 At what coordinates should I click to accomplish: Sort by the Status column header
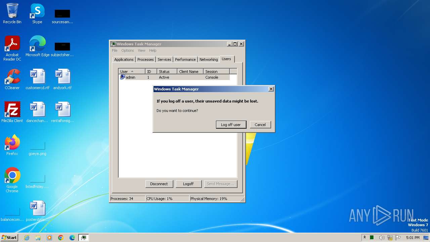(x=167, y=71)
